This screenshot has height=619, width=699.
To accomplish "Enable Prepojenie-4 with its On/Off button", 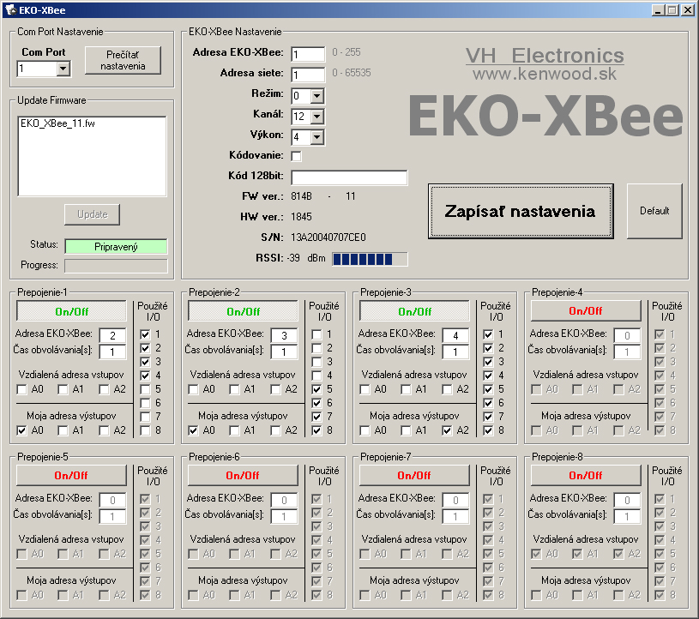I will (x=586, y=311).
